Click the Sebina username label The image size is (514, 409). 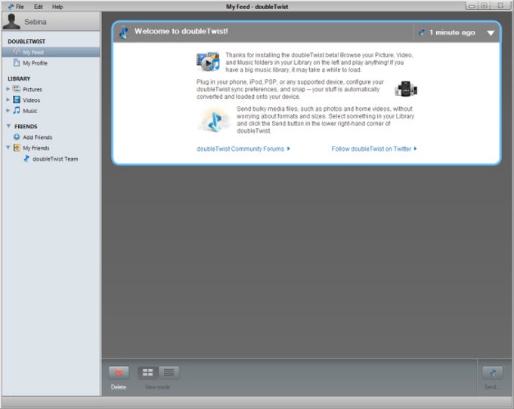click(x=36, y=22)
